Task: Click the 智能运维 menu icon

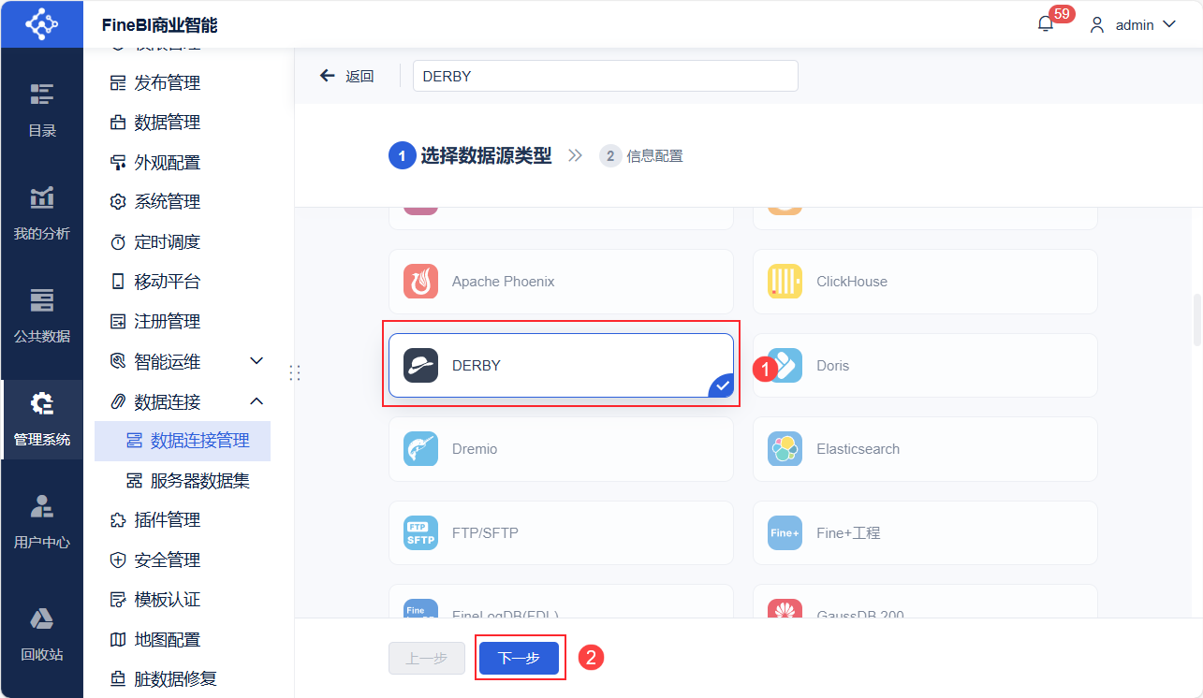Action: 118,361
